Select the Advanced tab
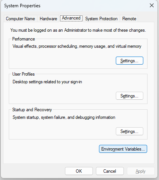159x180 pixels. 71,18
